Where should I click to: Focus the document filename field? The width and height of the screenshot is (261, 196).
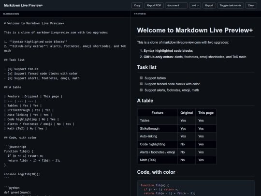pyautogui.click(x=176, y=5)
